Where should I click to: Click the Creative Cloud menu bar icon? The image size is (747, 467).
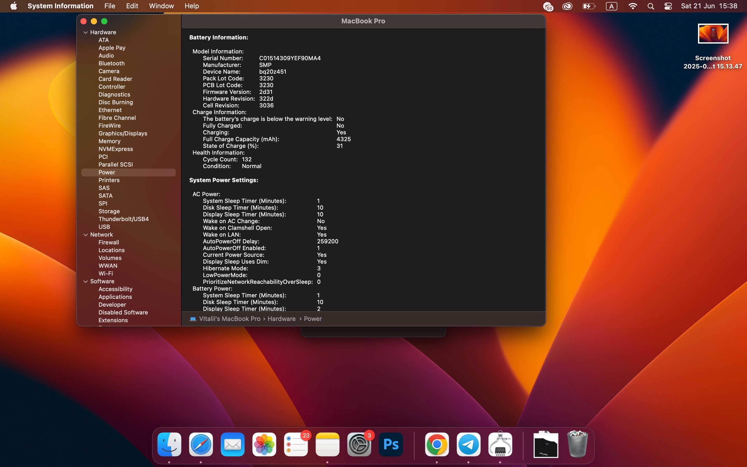tap(567, 6)
